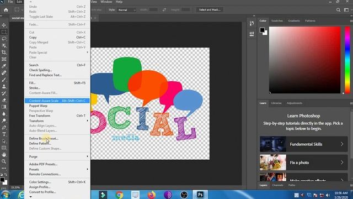Viewport: 353px width, 199px height.
Task: Switch to the Adjustments tab
Action: 294,103
